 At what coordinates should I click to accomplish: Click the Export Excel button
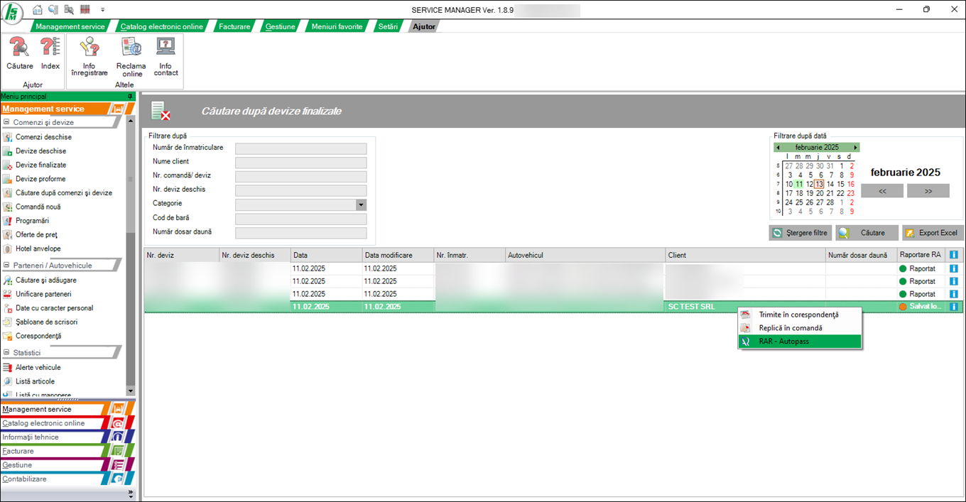tap(932, 233)
